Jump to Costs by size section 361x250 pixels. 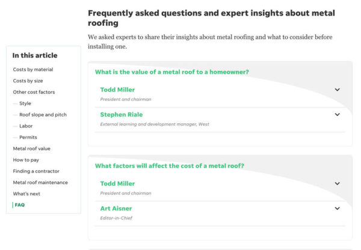28,81
